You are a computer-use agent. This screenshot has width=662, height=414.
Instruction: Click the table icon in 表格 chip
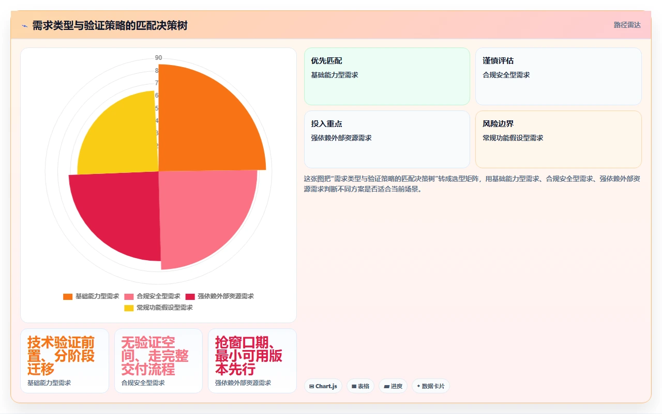(354, 386)
